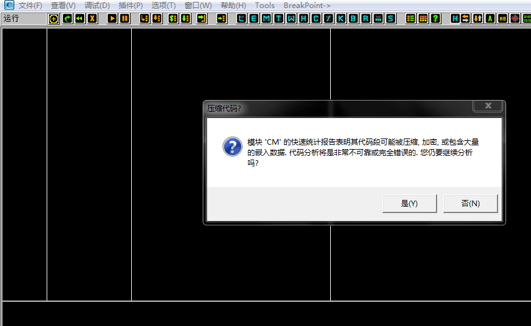Open Memory map with M icon

point(266,19)
